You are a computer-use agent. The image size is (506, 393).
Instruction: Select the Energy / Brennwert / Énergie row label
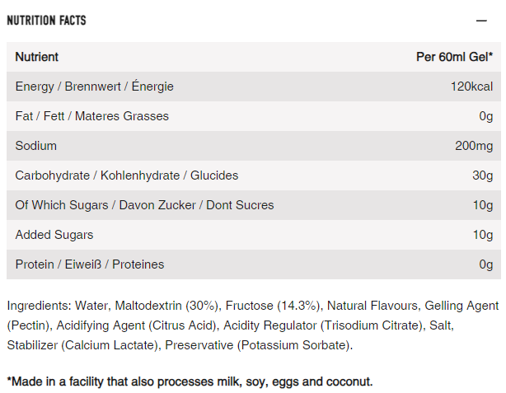(95, 87)
